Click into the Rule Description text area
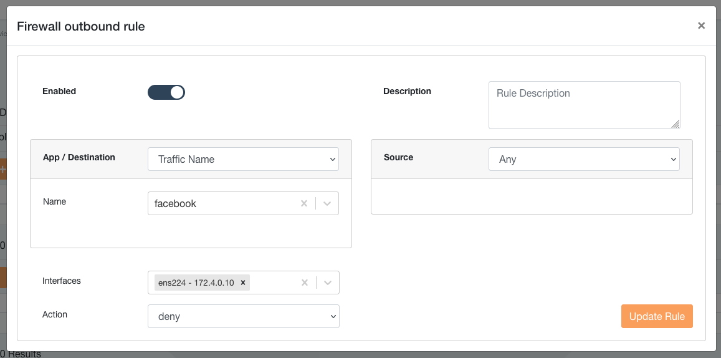 point(583,105)
